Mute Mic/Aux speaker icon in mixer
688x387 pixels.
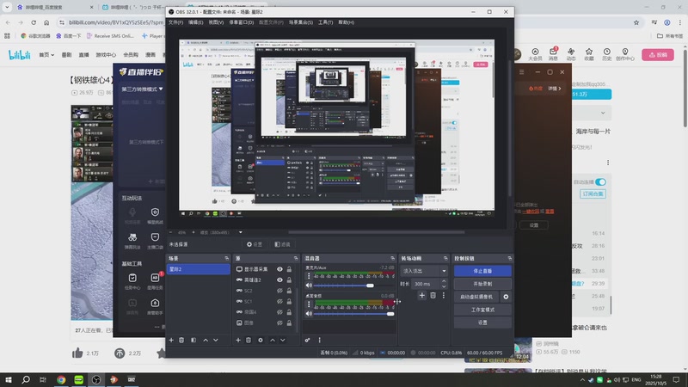[309, 286]
